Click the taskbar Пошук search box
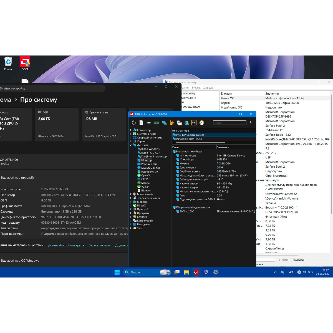Screen dimensions: 333x333 click(x=147, y=272)
